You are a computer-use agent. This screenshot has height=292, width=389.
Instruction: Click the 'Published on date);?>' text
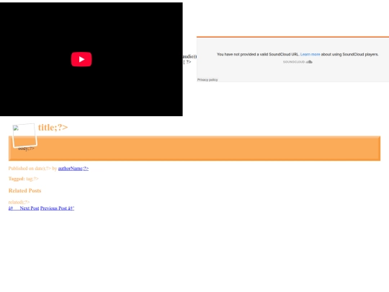pyautogui.click(x=30, y=168)
